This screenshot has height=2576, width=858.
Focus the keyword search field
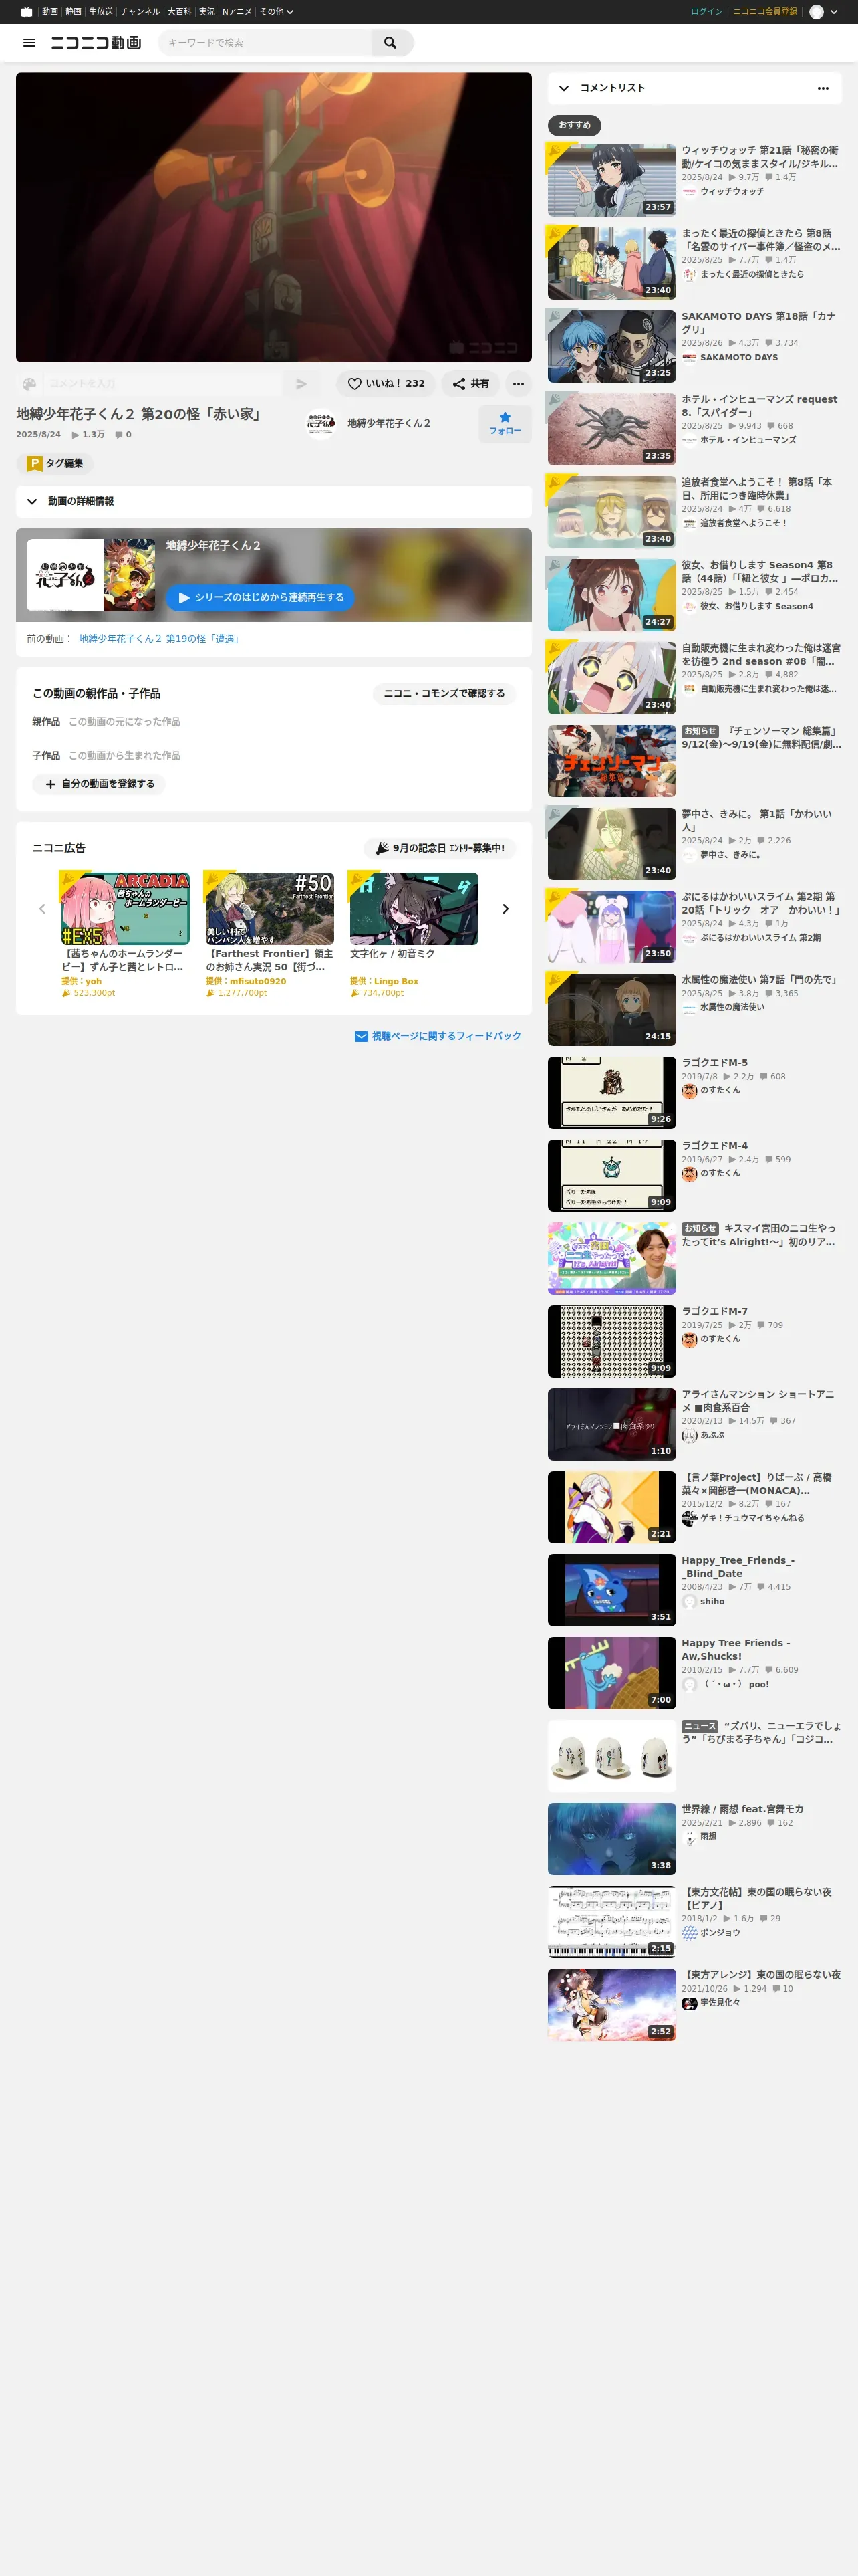coord(265,43)
